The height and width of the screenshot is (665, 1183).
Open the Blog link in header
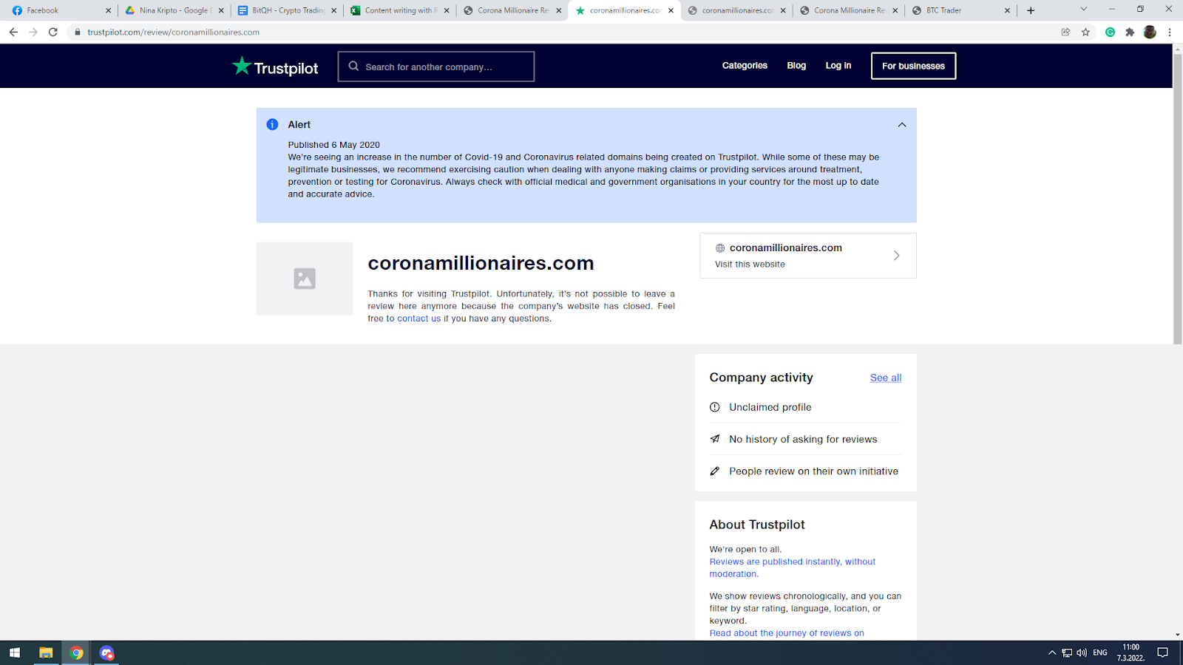[796, 66]
